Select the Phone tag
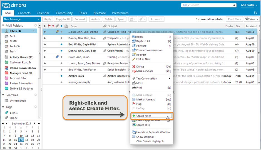261x150 pixels. (14, 118)
